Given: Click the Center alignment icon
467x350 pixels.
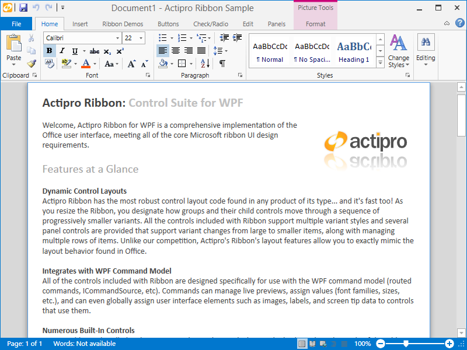Looking at the screenshot, I should pos(176,51).
